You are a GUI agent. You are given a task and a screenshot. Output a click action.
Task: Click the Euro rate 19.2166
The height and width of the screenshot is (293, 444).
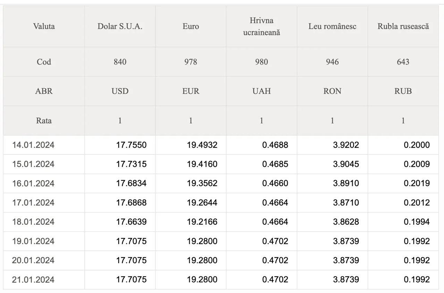(x=202, y=222)
